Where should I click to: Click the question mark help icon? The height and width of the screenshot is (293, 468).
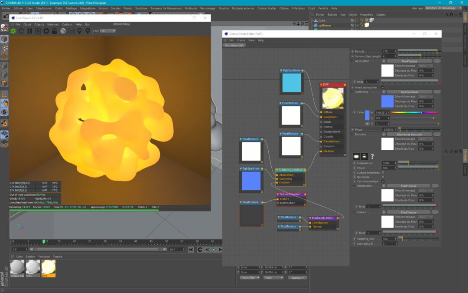pyautogui.click(x=372, y=156)
